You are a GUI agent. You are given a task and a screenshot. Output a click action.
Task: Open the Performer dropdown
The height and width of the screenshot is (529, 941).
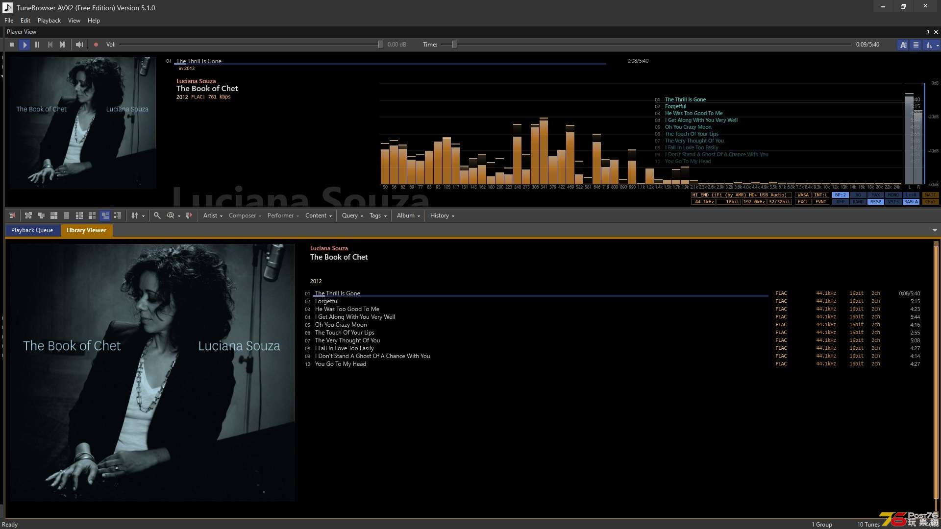283,216
